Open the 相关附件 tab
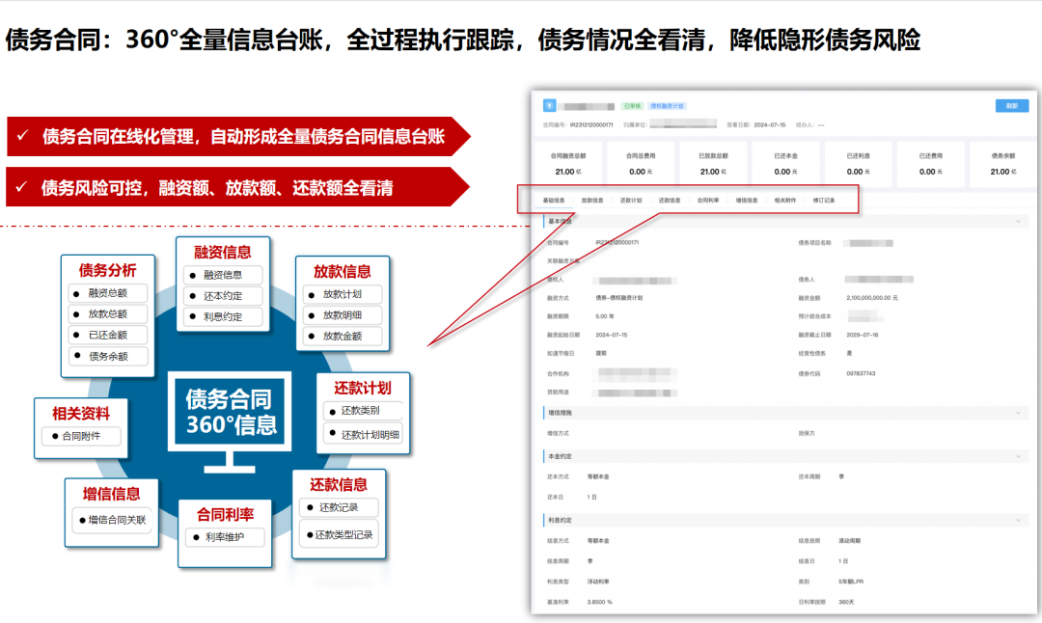Screen dimensions: 1042x623 (x=785, y=201)
